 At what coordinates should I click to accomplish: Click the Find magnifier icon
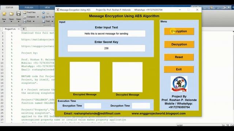pos(44,21)
